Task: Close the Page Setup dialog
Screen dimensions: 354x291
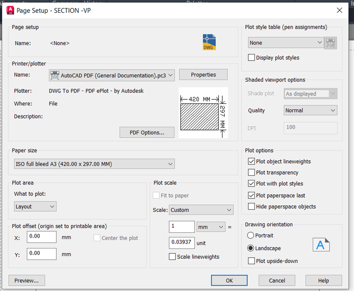Action: pos(339,10)
